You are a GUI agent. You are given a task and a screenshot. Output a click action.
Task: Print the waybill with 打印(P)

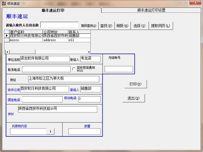136,84
